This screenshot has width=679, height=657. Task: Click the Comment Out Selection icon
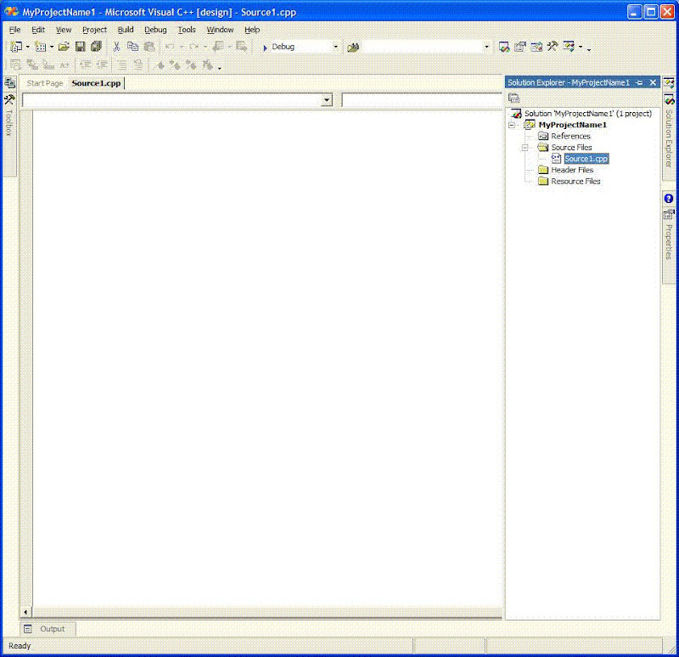tap(122, 65)
